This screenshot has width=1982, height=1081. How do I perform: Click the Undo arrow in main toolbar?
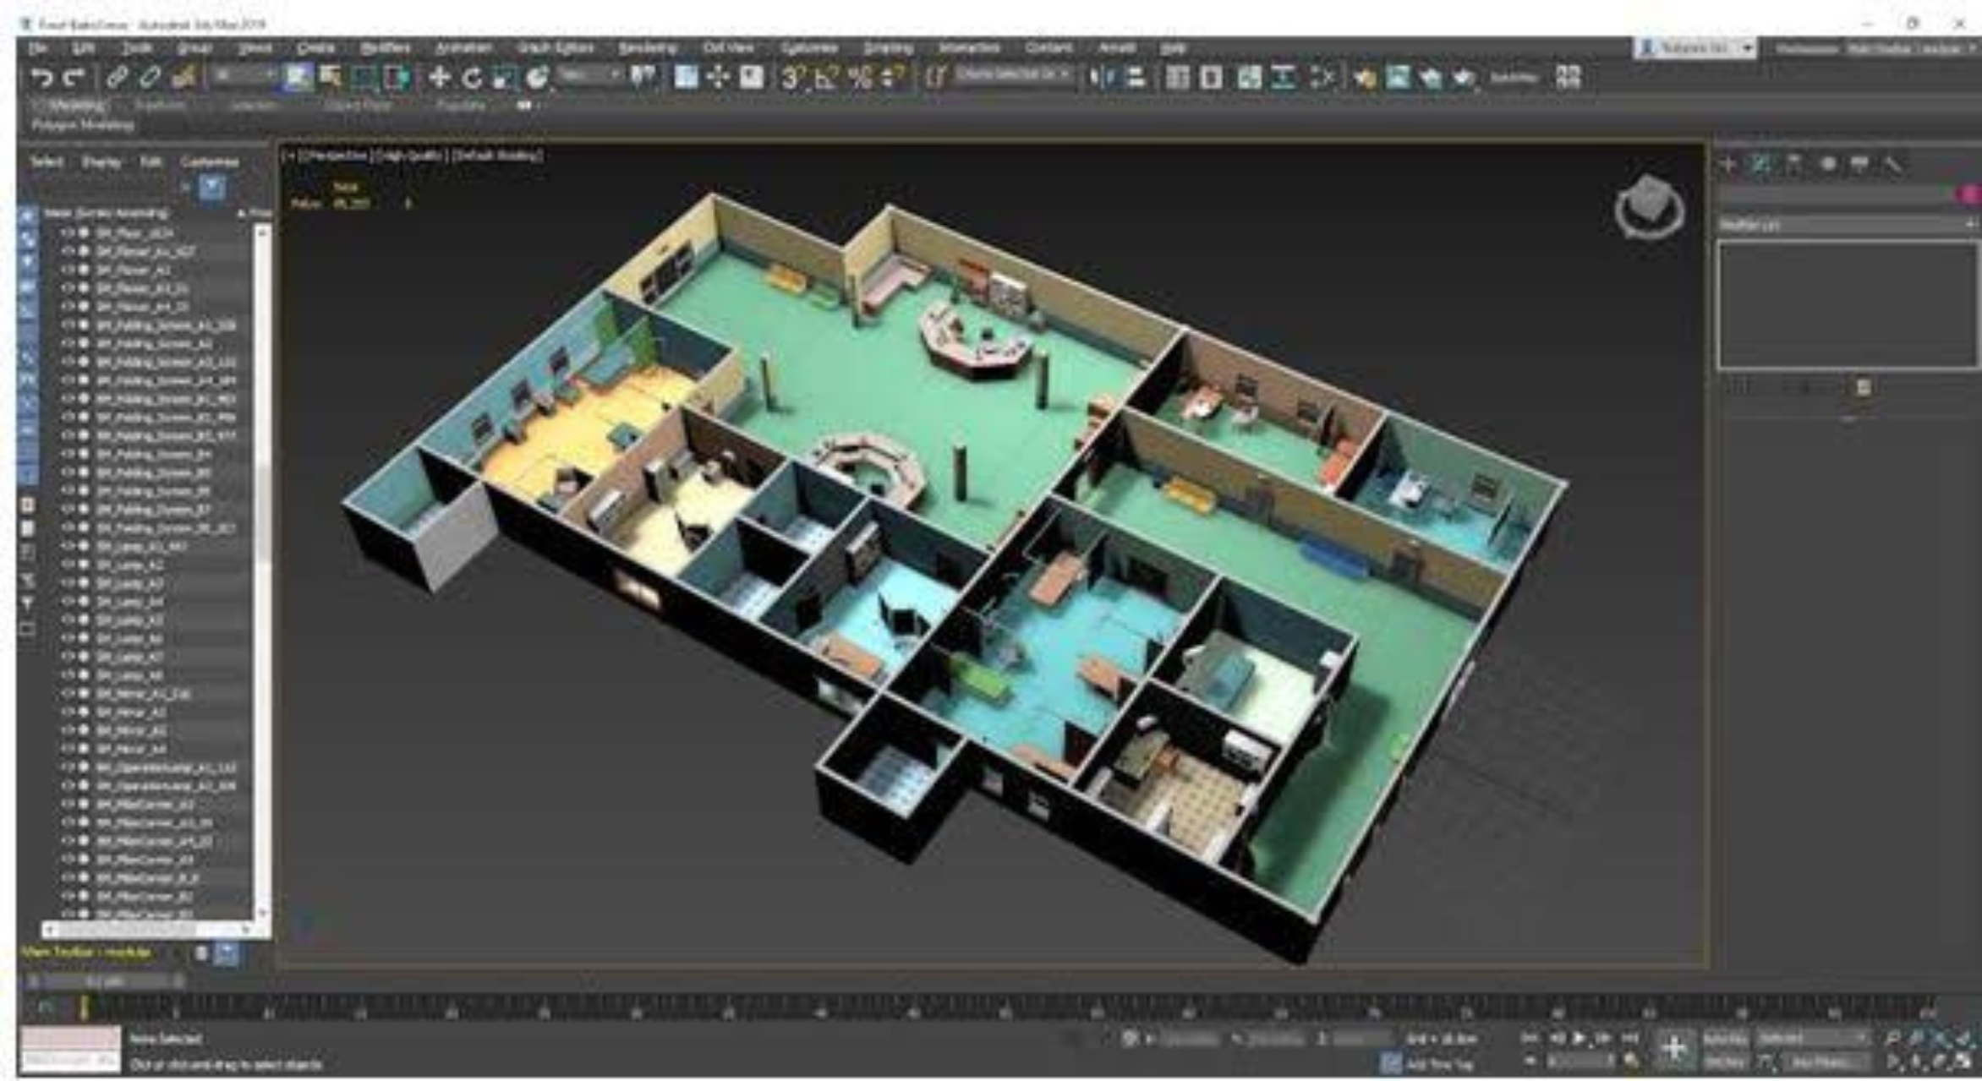(x=41, y=79)
